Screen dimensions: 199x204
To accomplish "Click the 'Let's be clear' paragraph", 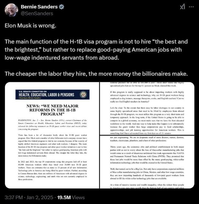I will (x=147, y=120).
